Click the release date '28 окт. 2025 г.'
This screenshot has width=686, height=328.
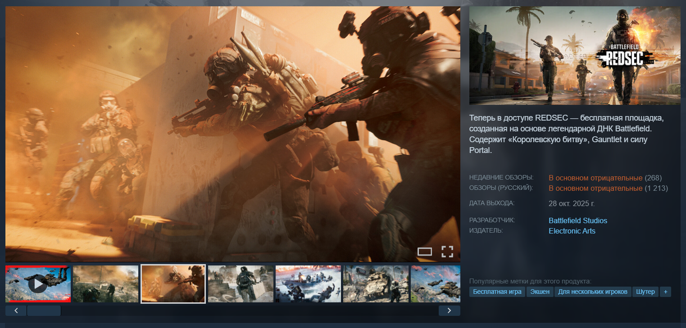572,203
